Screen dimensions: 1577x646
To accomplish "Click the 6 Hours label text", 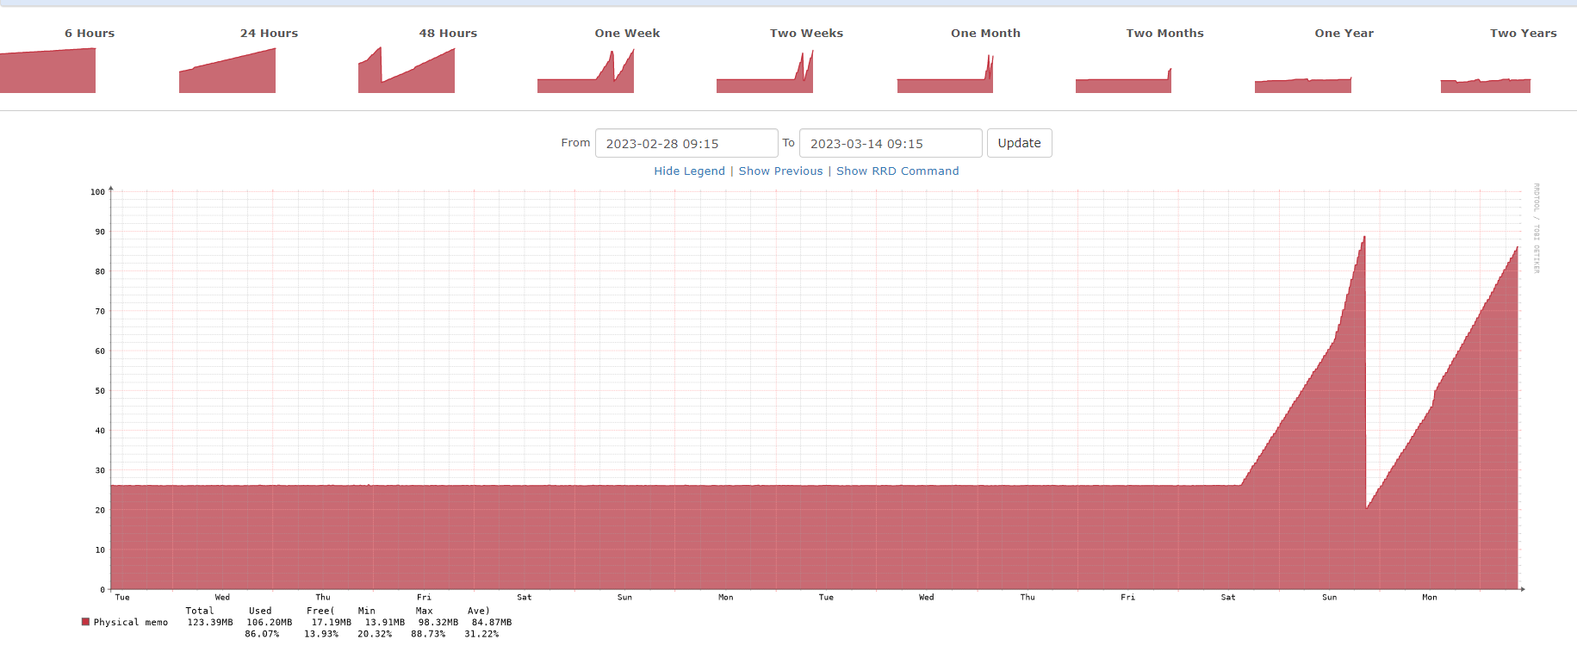I will [90, 34].
